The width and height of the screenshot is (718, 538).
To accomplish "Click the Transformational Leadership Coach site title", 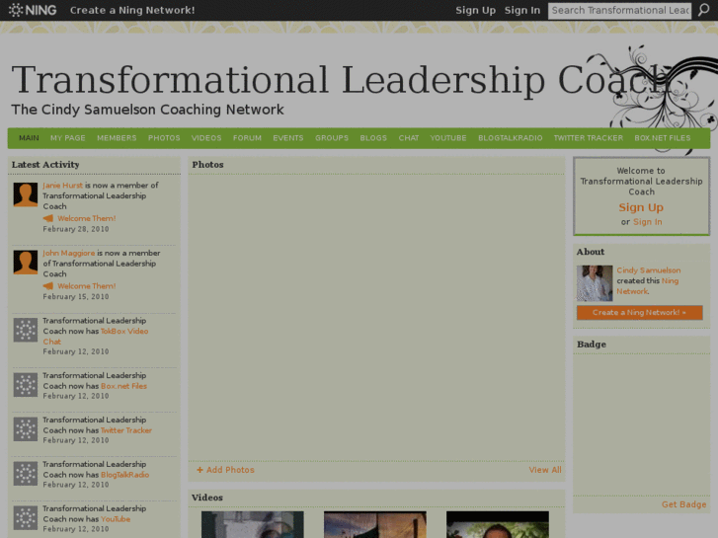I will click(x=340, y=80).
